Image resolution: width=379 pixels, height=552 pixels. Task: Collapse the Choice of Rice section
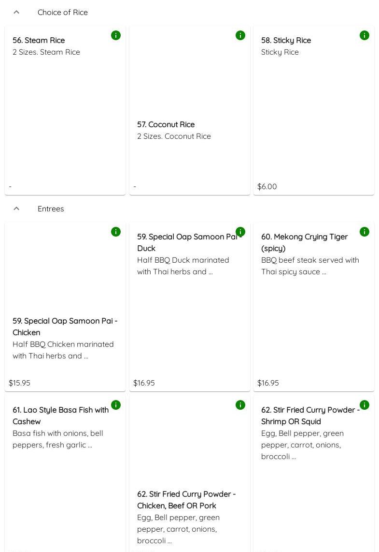tap(16, 12)
